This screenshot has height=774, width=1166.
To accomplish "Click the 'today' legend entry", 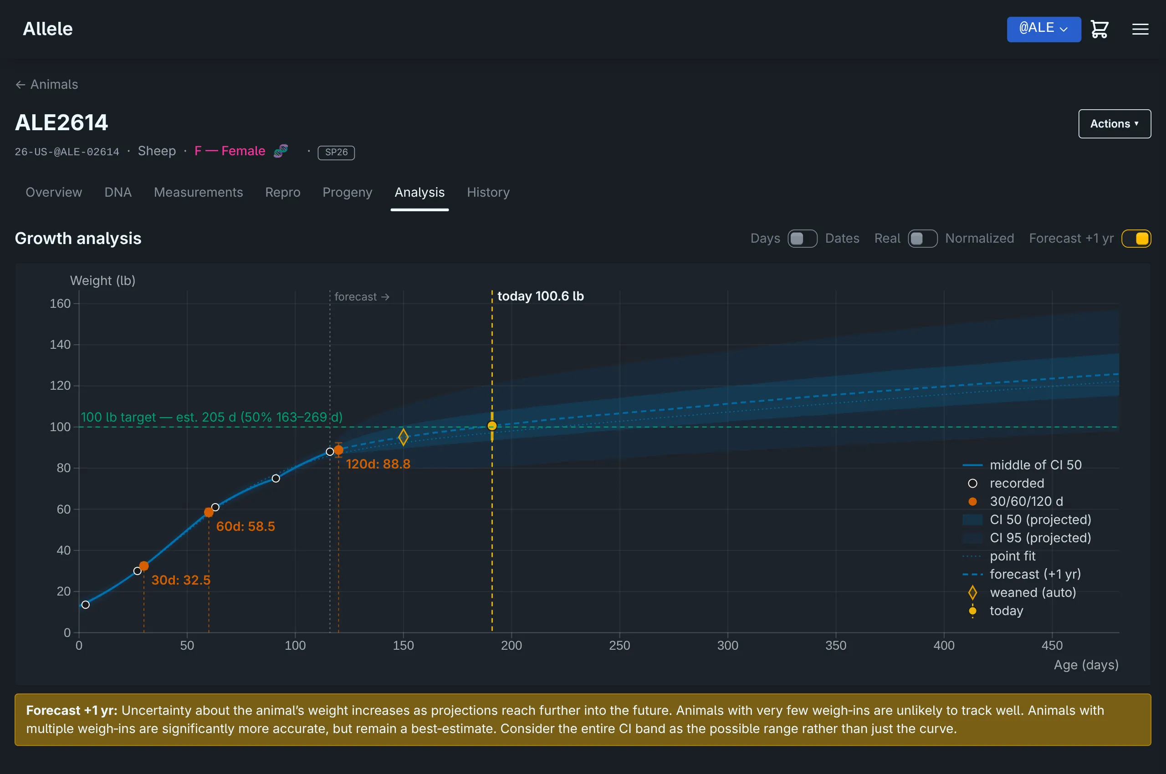I will (x=995, y=611).
